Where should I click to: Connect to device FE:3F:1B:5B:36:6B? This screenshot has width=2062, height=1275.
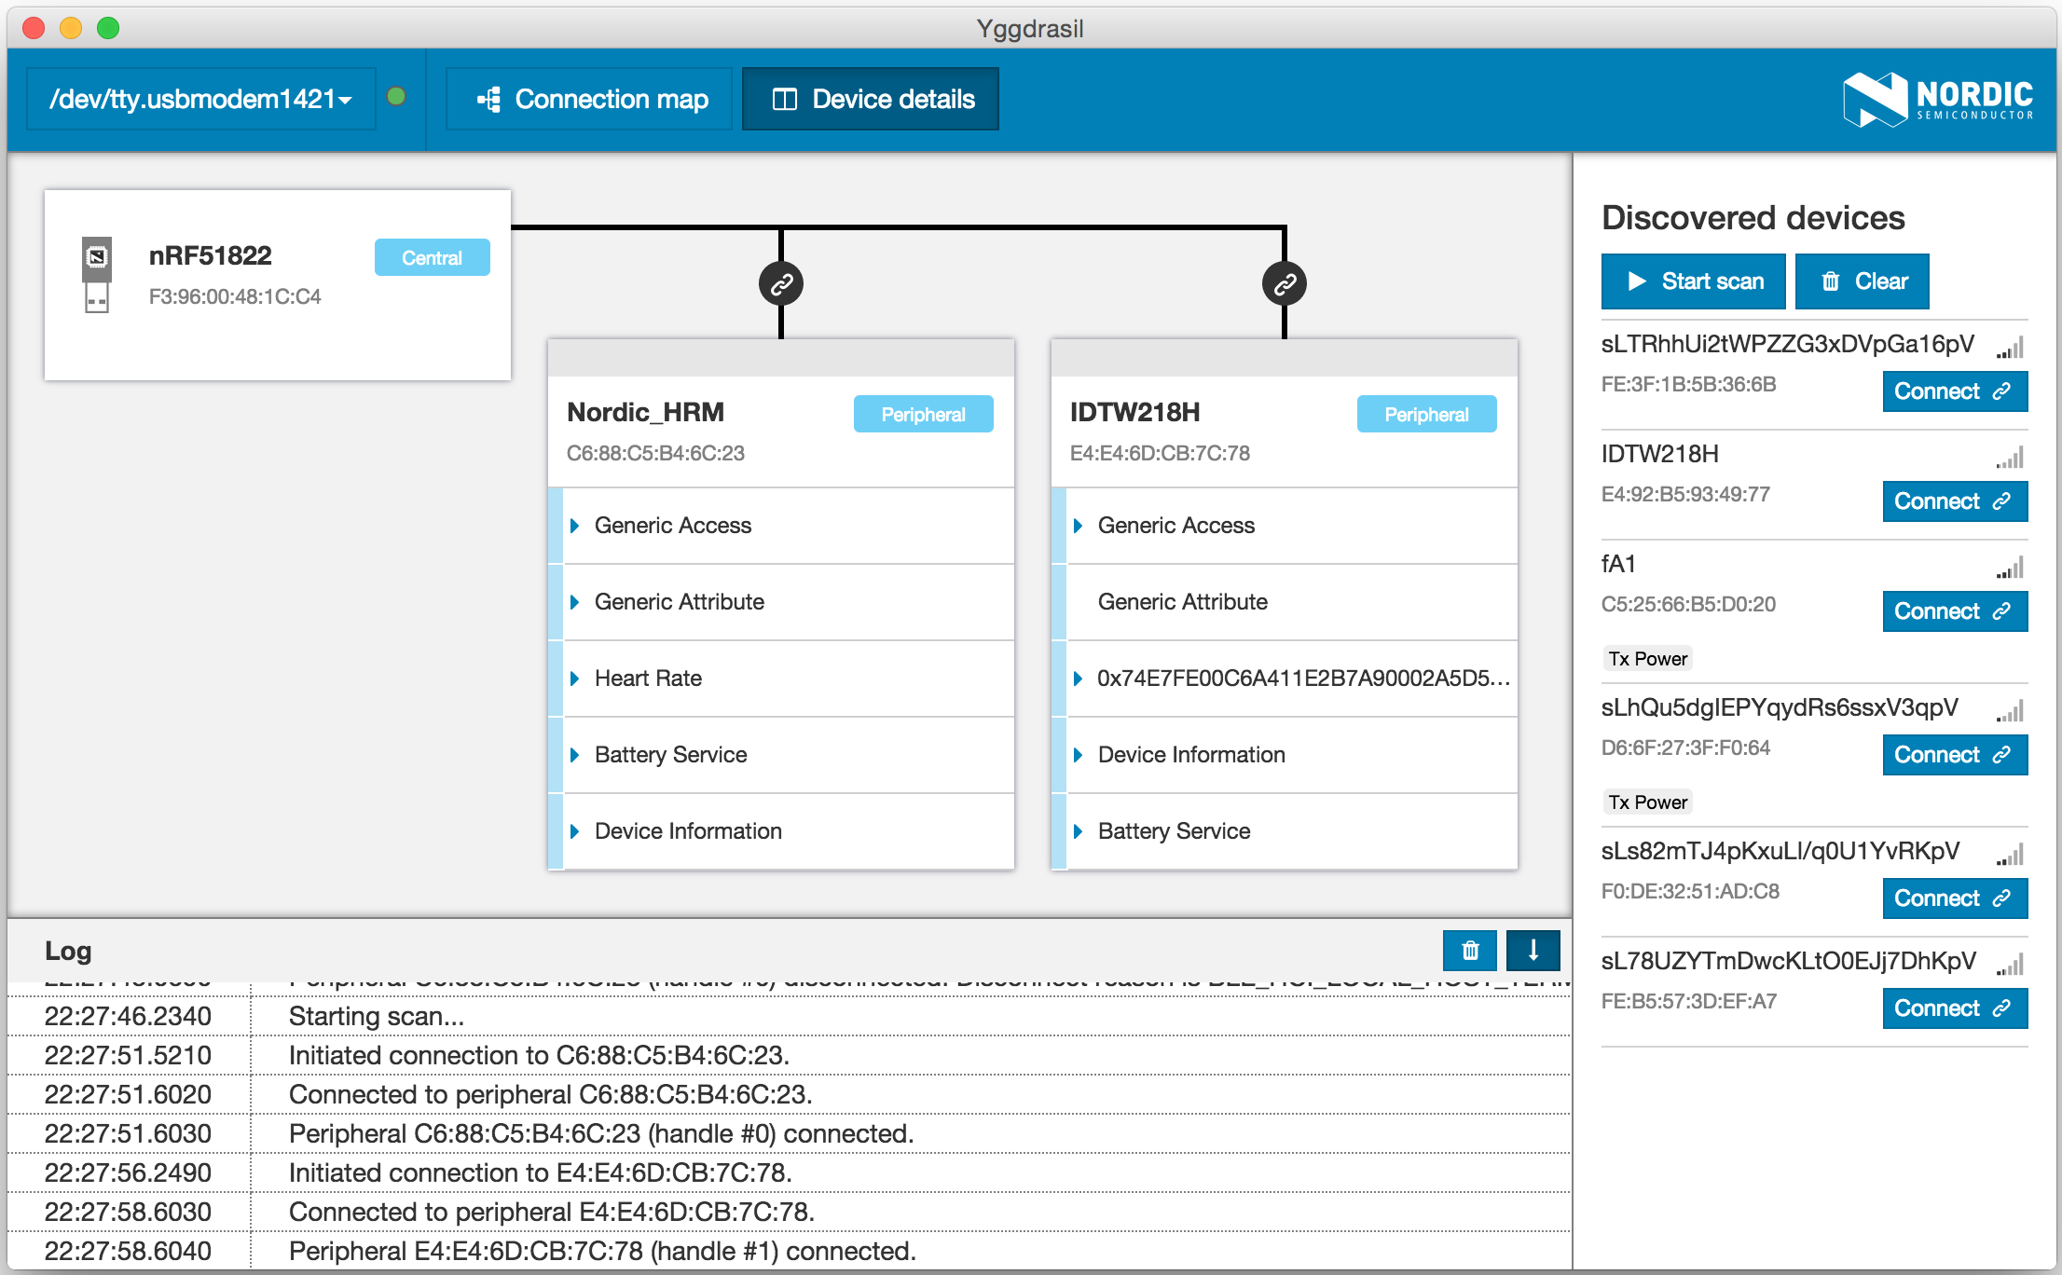coord(1955,391)
